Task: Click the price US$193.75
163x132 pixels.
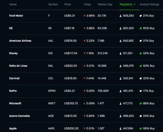Action: tap(71, 103)
